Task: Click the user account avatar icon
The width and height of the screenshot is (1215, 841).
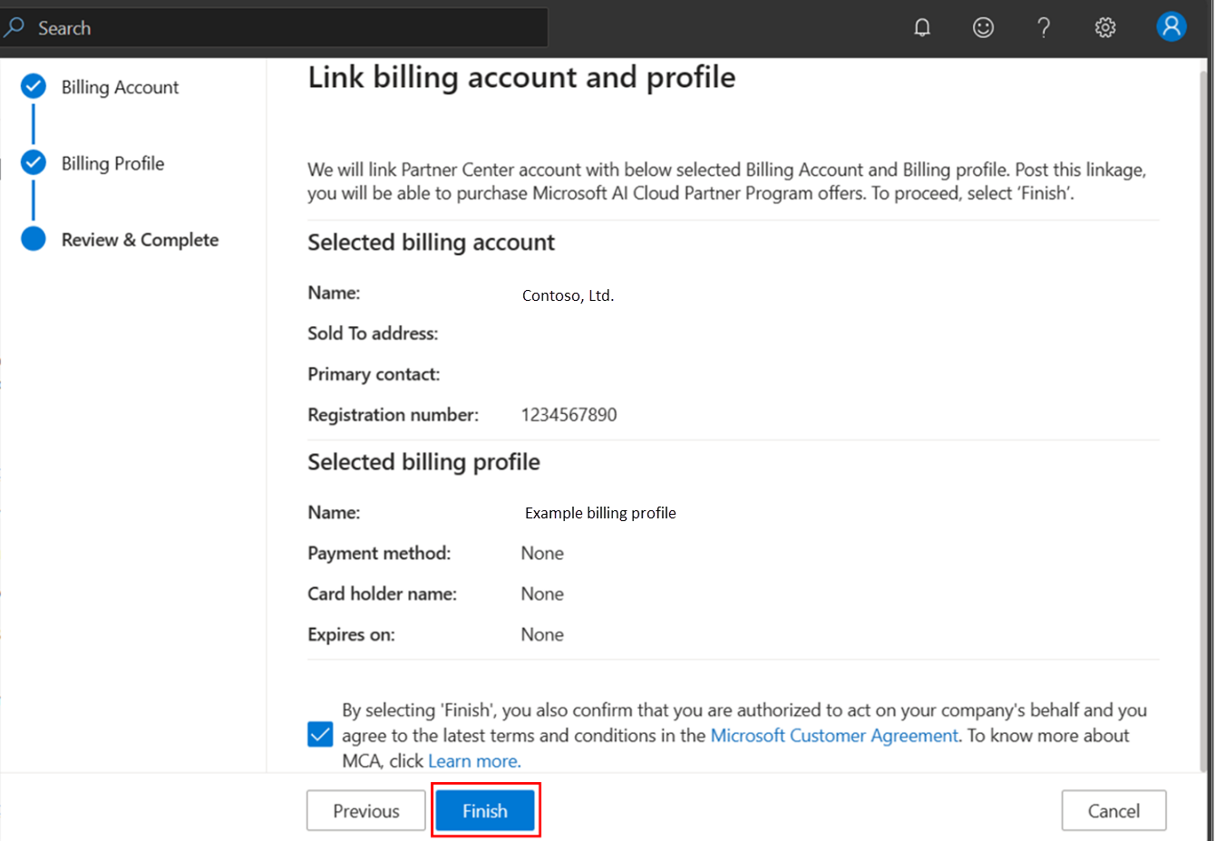Action: click(x=1171, y=27)
